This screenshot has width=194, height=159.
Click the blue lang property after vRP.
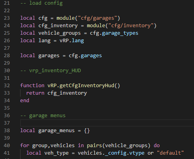(78, 41)
